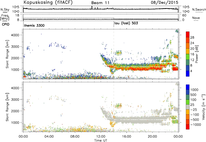Click the date "08/Dec/2015"
Screen dimensions: 206x142
point(165,2)
